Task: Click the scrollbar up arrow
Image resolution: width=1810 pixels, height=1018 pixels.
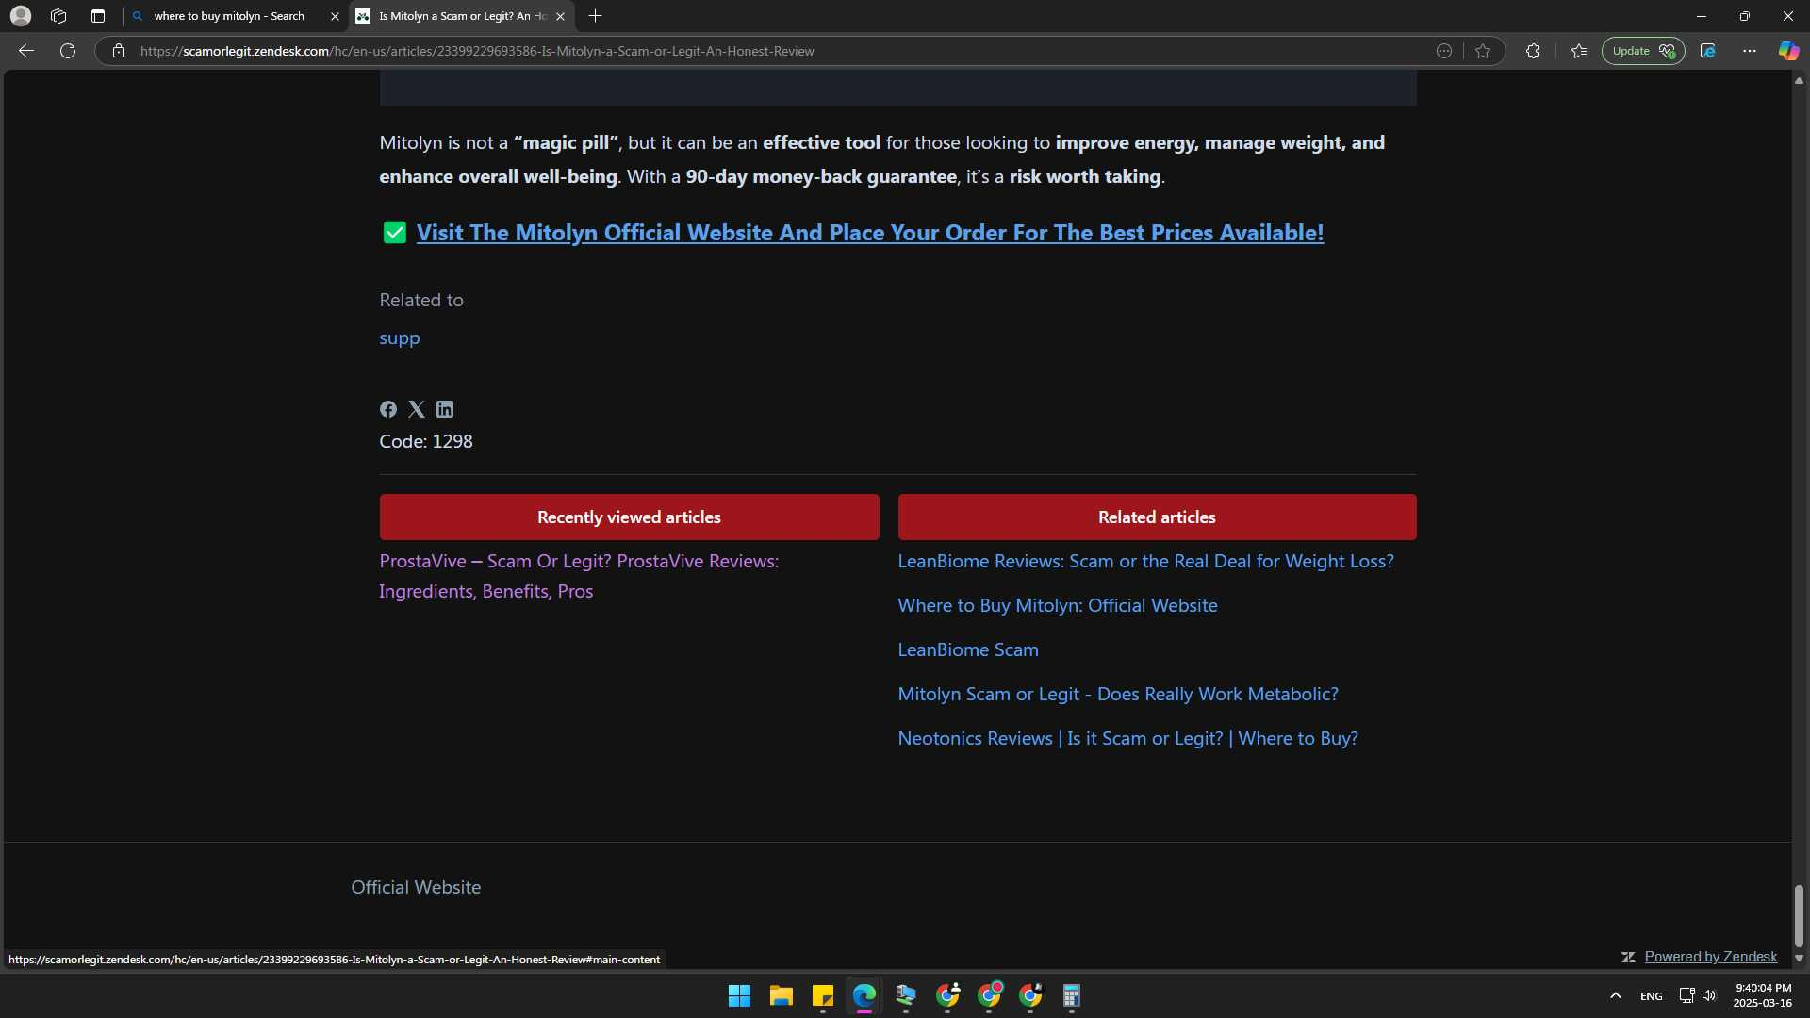Action: pos(1799,81)
